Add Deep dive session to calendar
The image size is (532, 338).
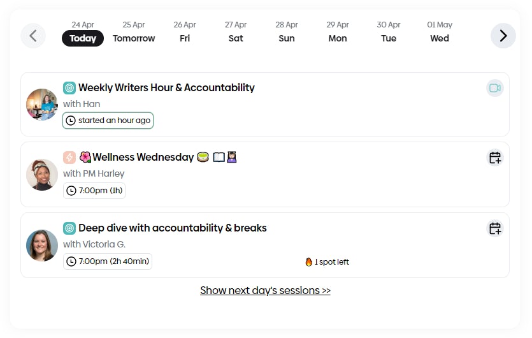[494, 228]
